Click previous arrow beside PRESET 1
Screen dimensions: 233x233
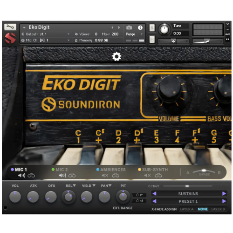(154, 201)
